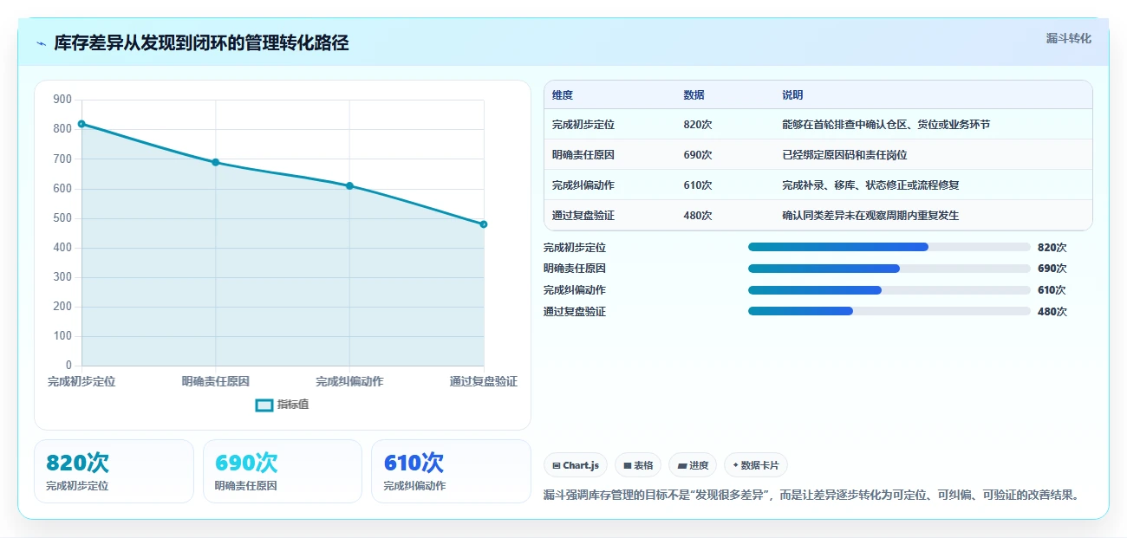Click the 690次 progress bar
1127x538 pixels.
(889, 269)
